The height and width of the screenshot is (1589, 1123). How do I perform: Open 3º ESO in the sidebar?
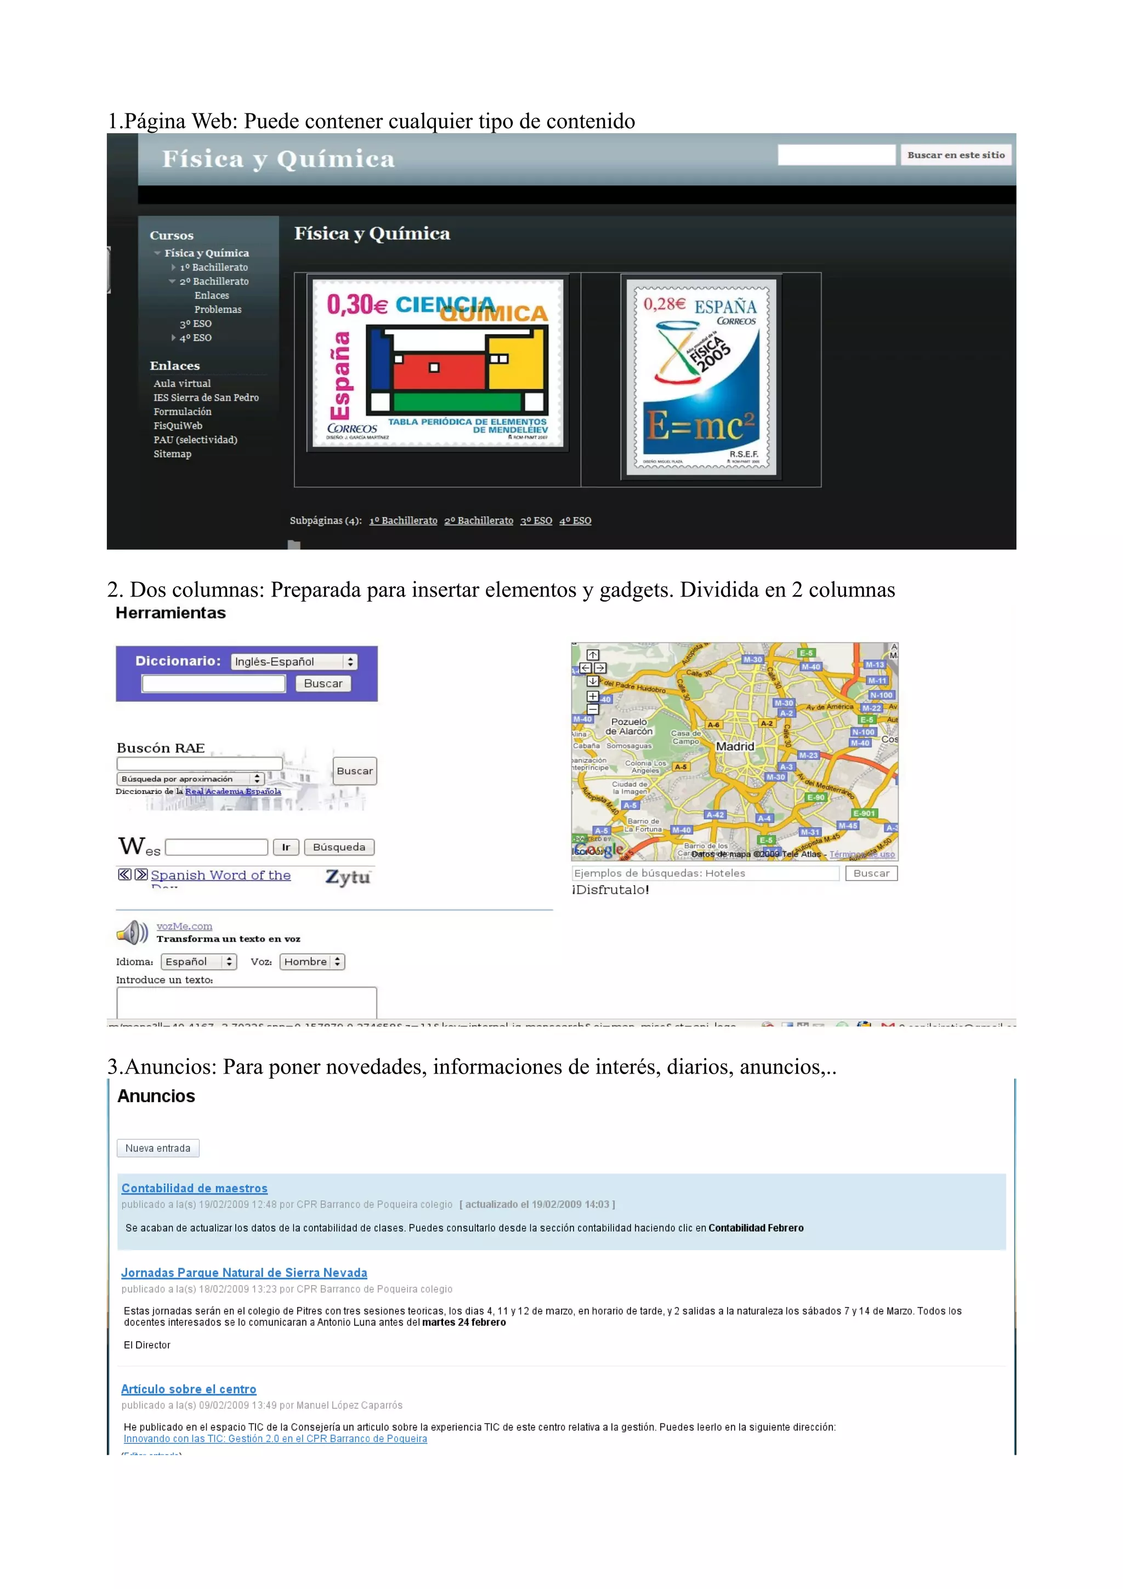[196, 324]
